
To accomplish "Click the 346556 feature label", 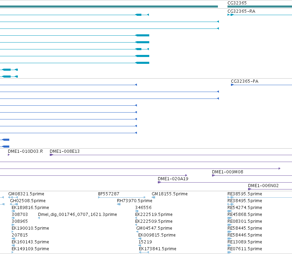I will 143,208.
